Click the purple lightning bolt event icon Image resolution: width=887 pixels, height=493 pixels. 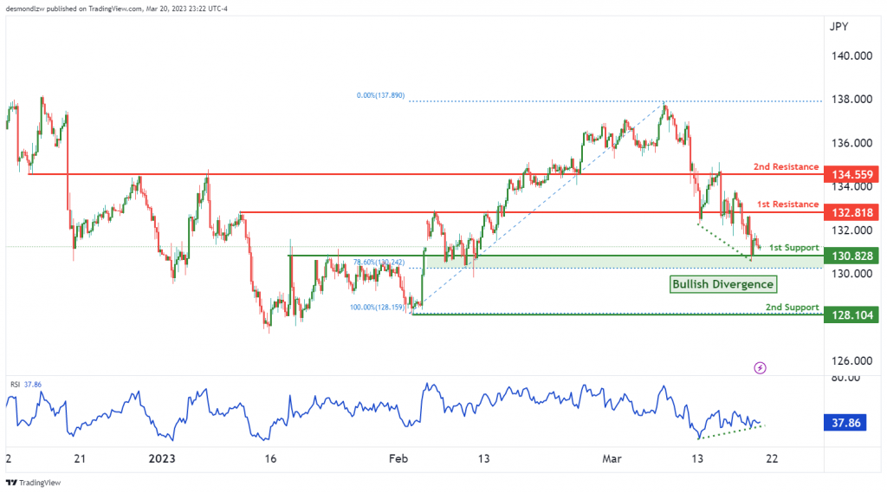(760, 368)
